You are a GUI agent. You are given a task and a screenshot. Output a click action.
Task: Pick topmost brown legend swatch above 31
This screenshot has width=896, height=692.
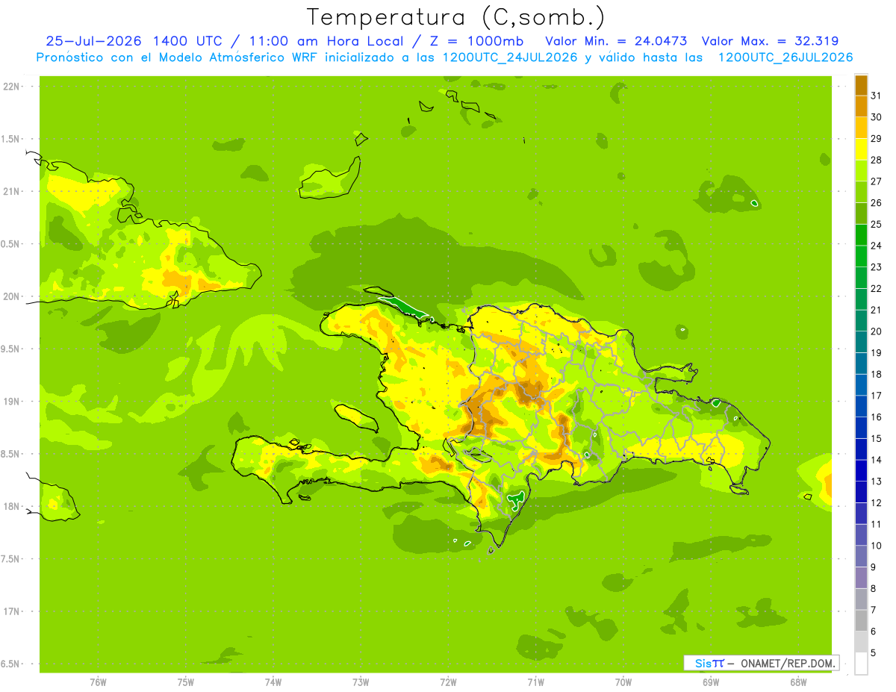[x=861, y=85]
